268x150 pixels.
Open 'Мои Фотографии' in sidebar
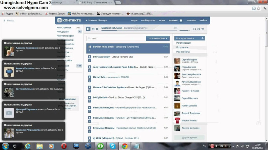pyautogui.click(x=65, y=36)
